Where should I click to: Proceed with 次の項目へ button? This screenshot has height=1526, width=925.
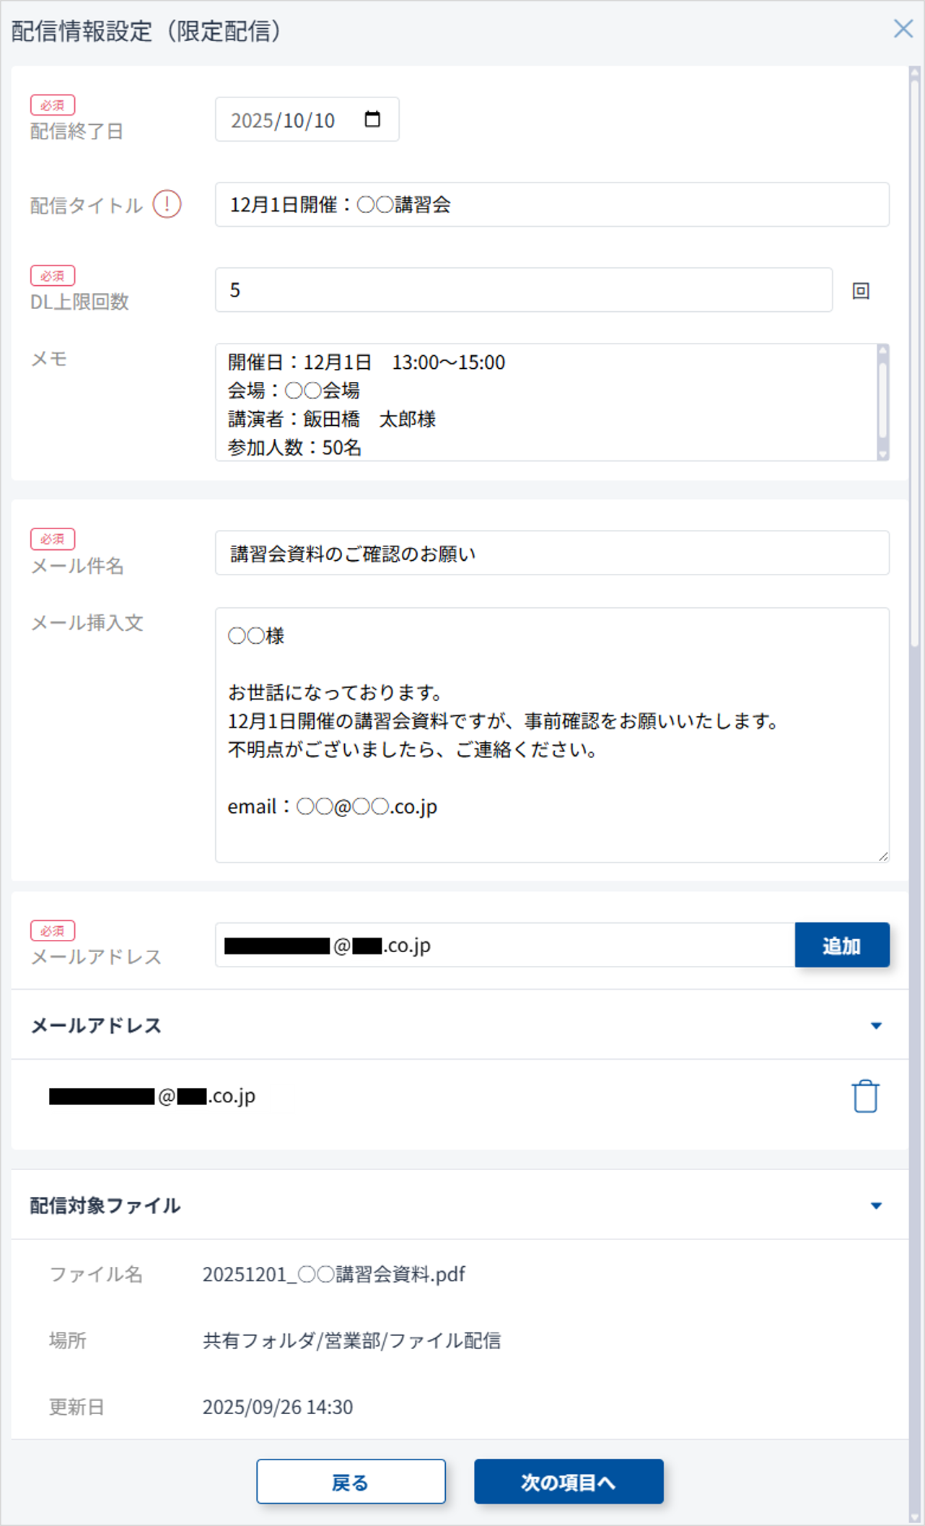[x=568, y=1482]
